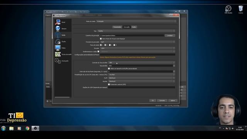
Task: Enable variable framerate (VFR) checkbox
Action: (x=109, y=85)
